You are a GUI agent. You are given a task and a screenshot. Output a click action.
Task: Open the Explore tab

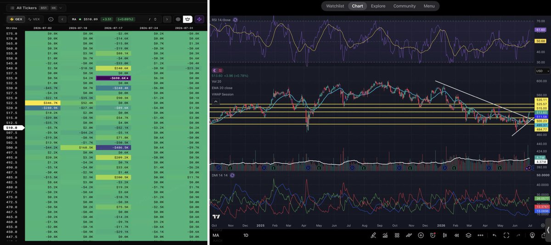[x=378, y=6]
